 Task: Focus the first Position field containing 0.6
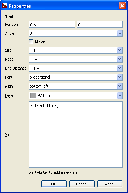[52, 24]
